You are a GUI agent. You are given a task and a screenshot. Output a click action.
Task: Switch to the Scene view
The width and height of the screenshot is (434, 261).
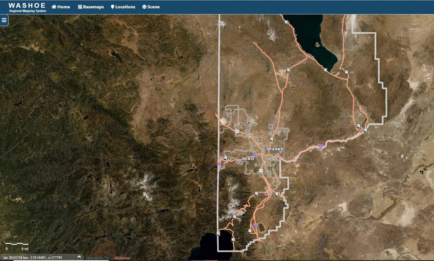151,7
